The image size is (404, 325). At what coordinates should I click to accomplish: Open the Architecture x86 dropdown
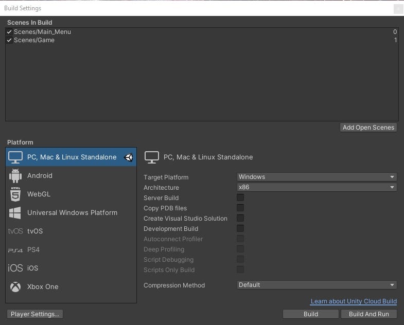coord(317,187)
